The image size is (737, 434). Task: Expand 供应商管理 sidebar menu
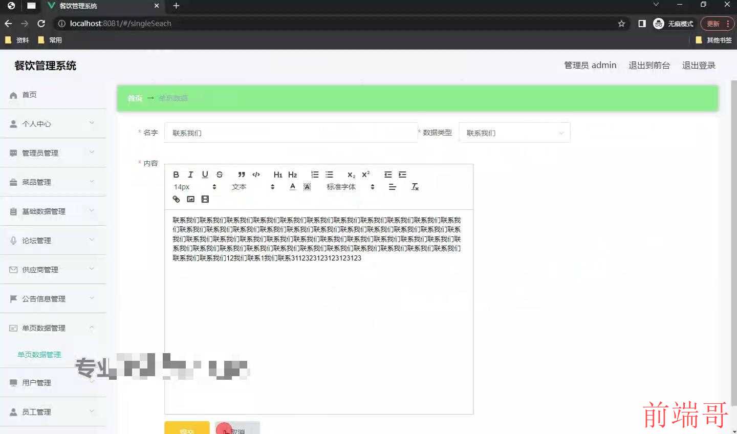tap(53, 270)
